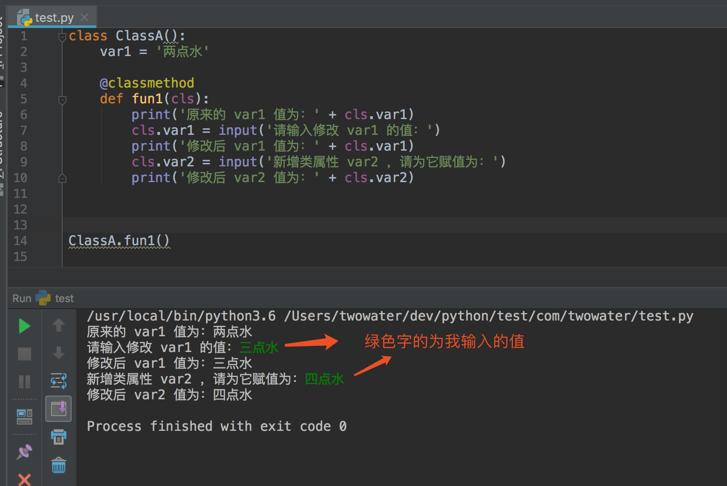Click console line '原来的 var1 值为: 两点水'
This screenshot has width=727, height=486.
[x=169, y=332]
